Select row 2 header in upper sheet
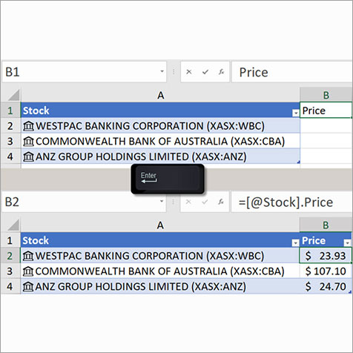Image resolution: width=353 pixels, height=353 pixels. (x=10, y=126)
